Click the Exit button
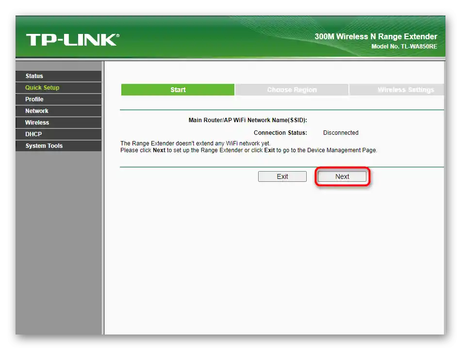 click(x=282, y=176)
